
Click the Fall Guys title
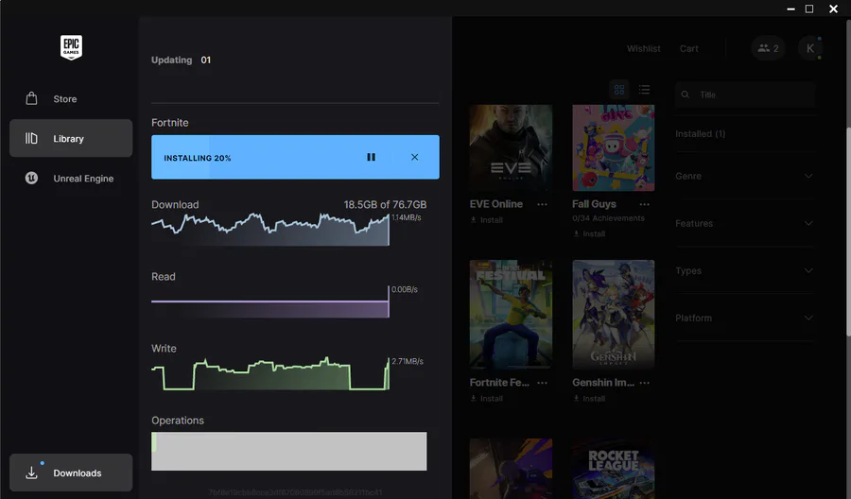[594, 204]
